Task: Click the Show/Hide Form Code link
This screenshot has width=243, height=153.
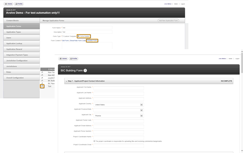Action: pos(78,41)
